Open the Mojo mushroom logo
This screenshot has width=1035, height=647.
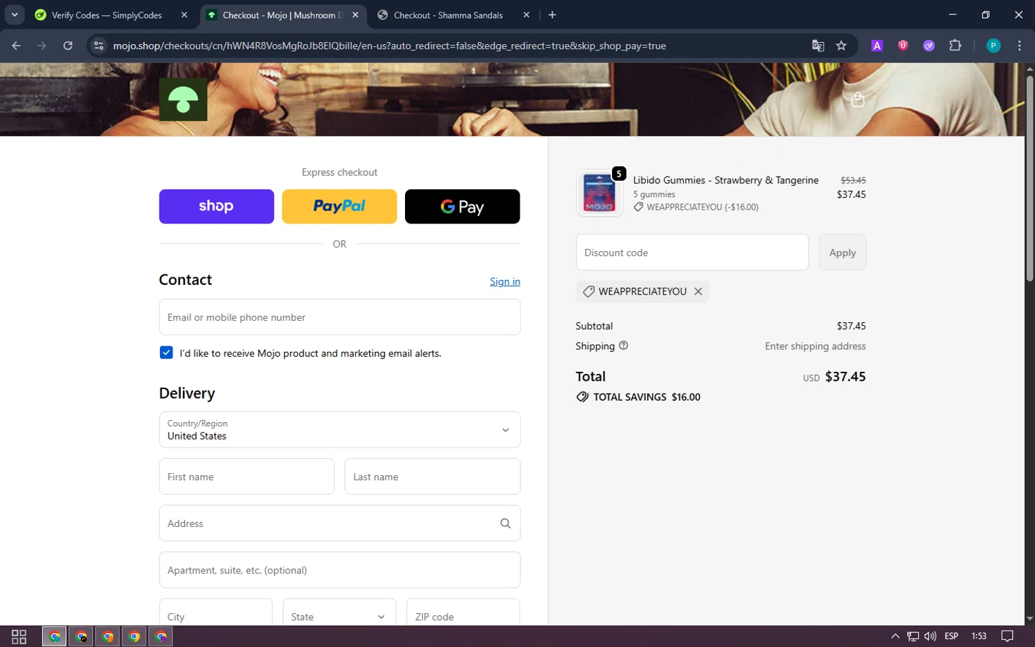point(183,99)
